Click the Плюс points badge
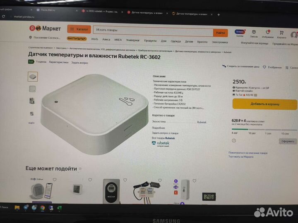The image size is (298, 223). 240,33
